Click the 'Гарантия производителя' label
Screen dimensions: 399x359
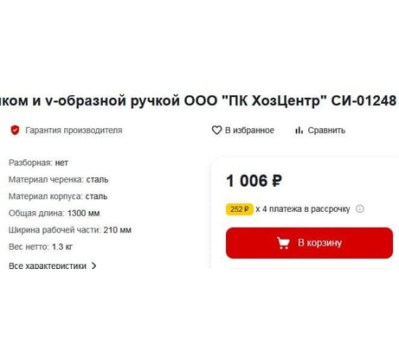(x=74, y=131)
